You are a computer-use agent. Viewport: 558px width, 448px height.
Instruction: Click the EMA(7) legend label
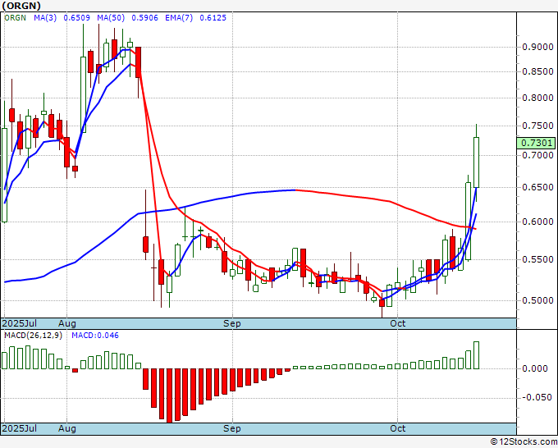[x=179, y=17]
